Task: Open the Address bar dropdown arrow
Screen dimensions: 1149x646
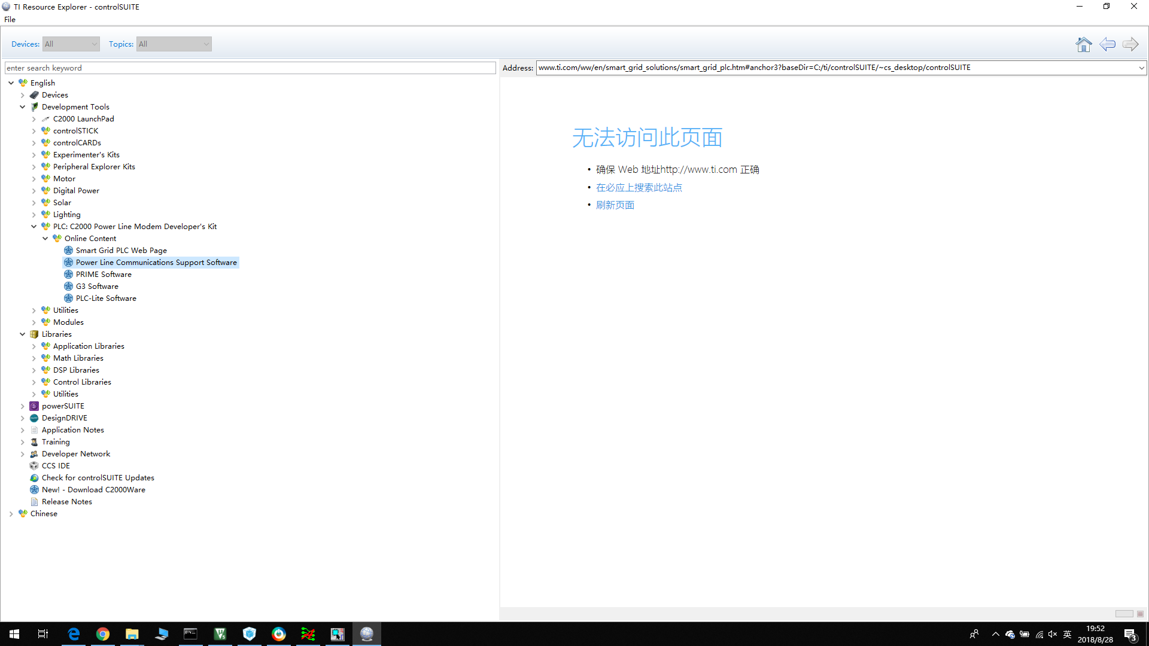Action: click(x=1141, y=68)
